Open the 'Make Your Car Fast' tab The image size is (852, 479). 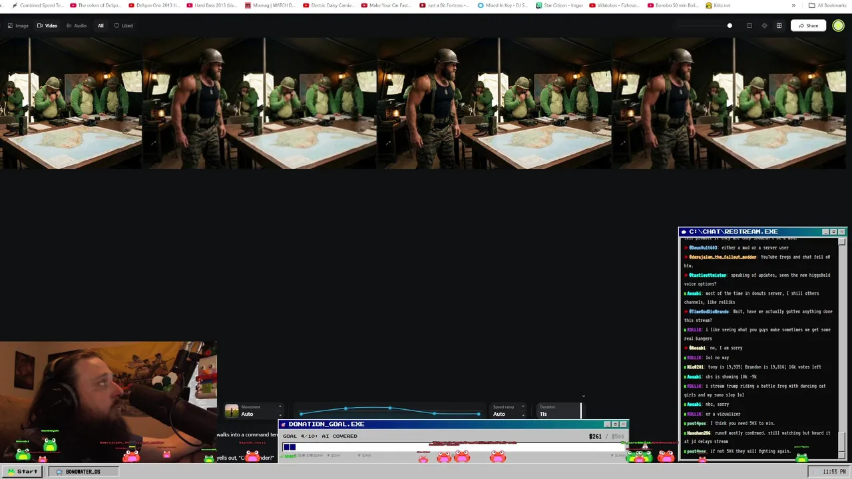(x=387, y=5)
